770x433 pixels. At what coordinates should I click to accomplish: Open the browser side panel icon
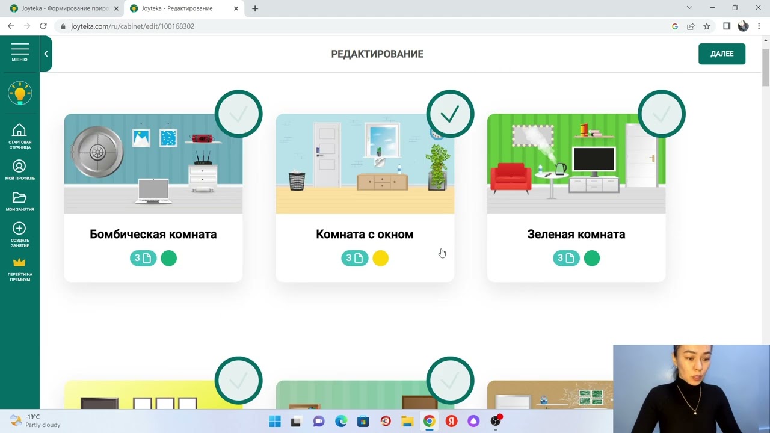(727, 26)
